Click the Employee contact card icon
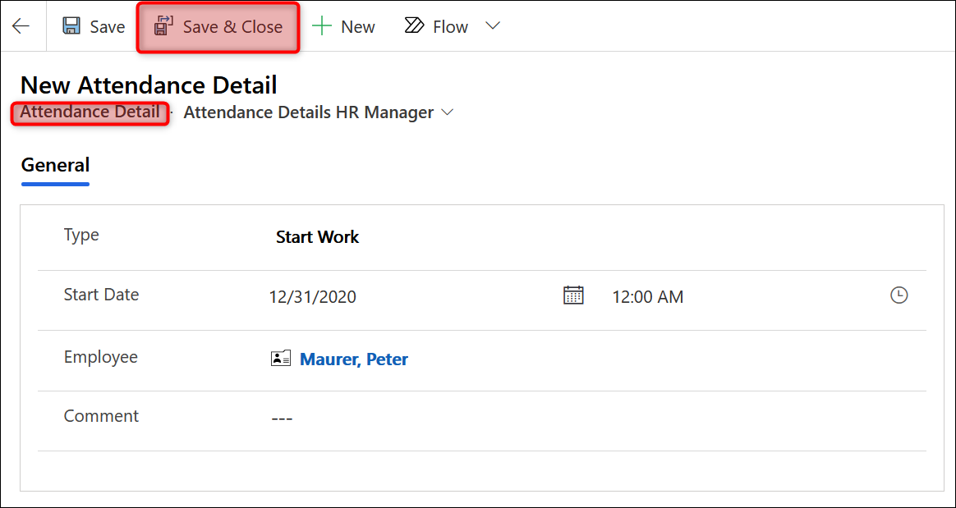Viewport: 956px width, 508px height. click(281, 359)
